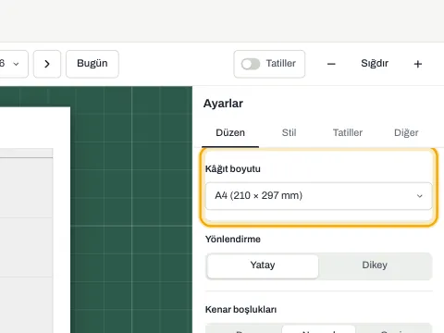The image size is (444, 333).
Task: Click the Kenar boşlukları label
Action: click(x=240, y=310)
